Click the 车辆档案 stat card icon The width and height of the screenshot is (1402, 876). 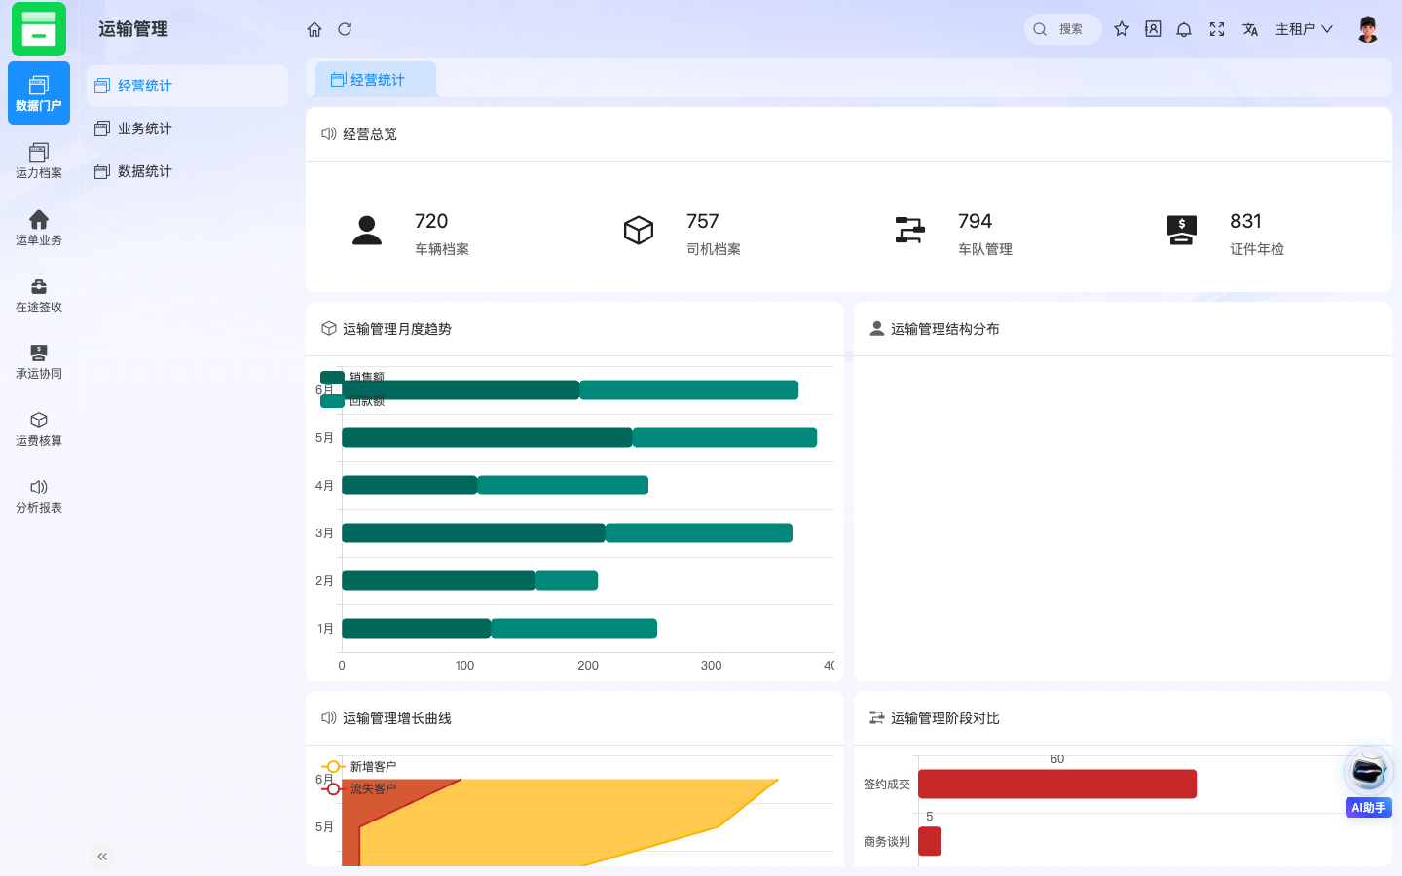coord(367,231)
